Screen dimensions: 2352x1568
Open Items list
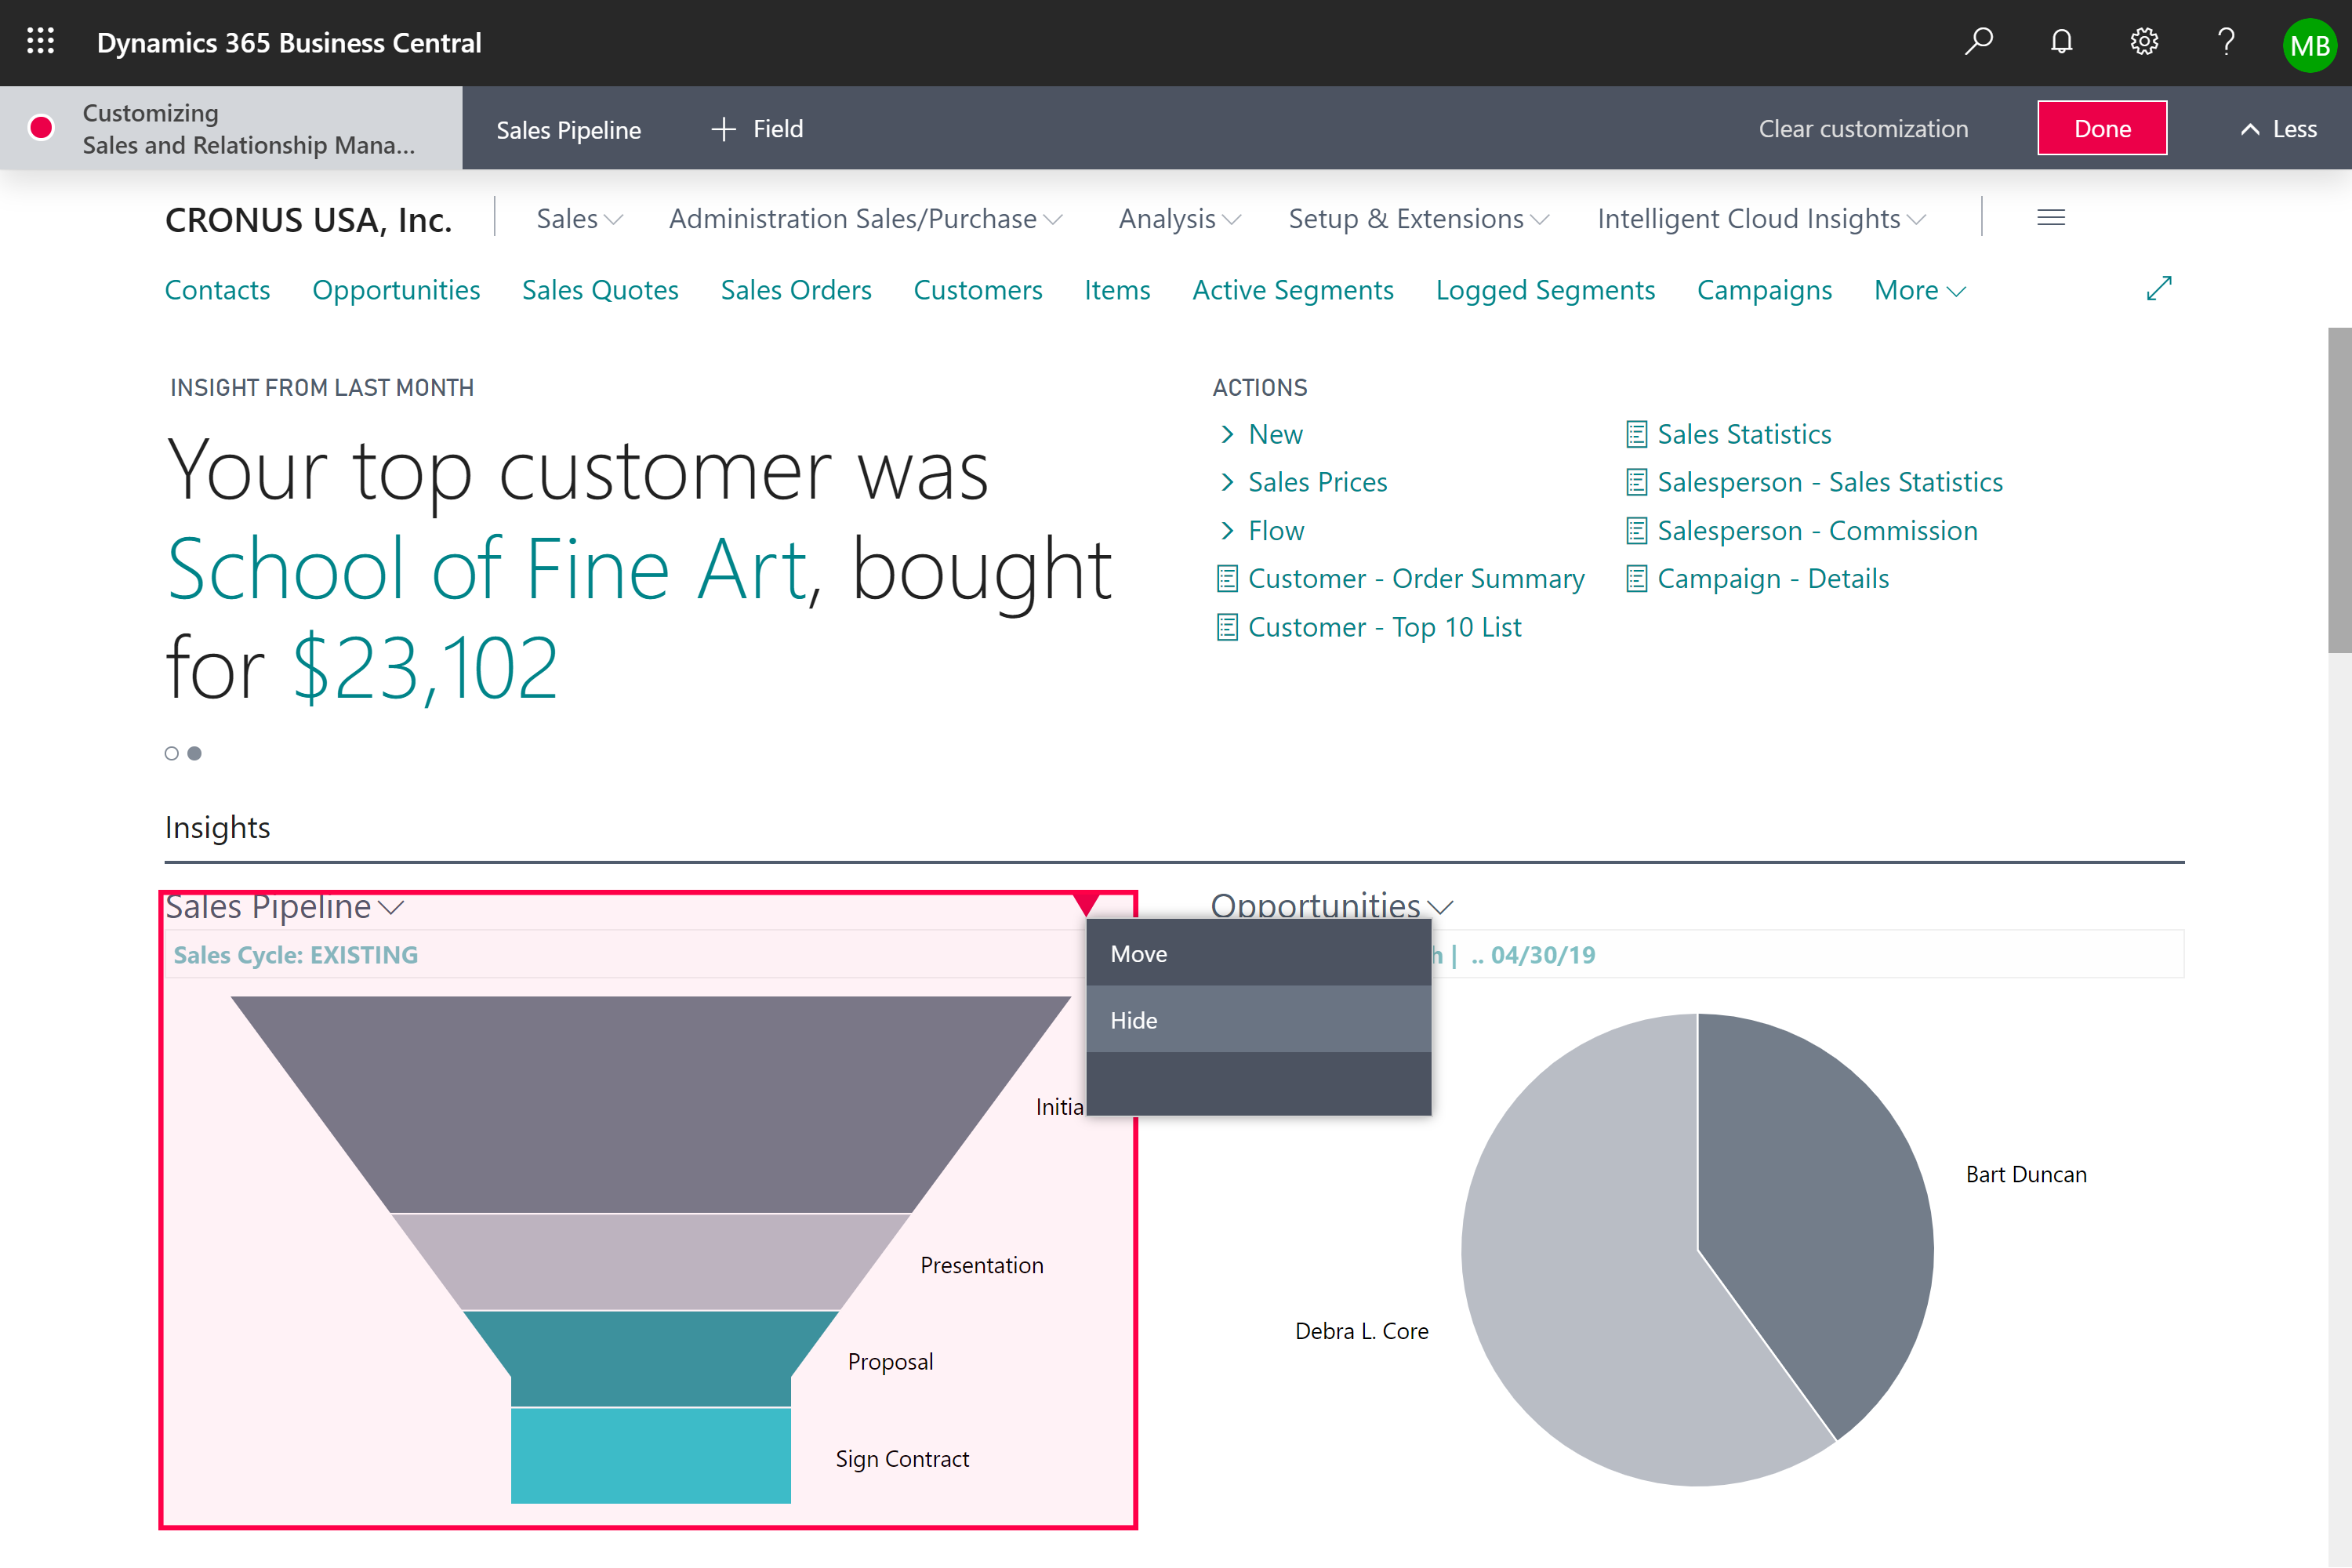point(1117,290)
